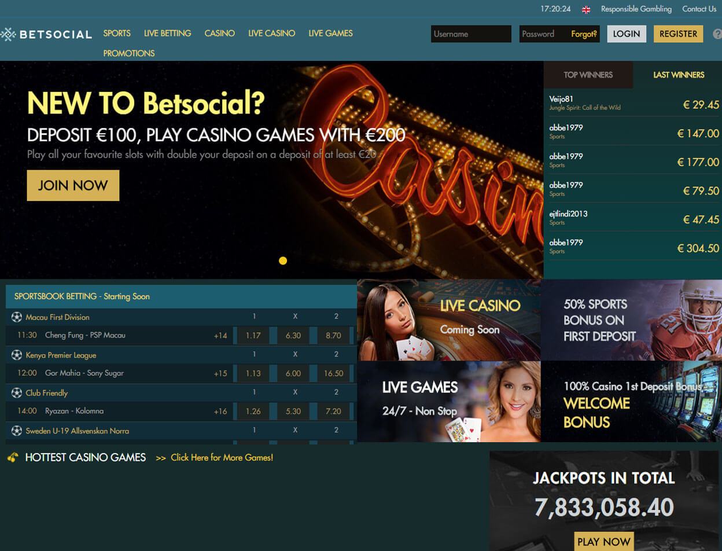The image size is (722, 551).
Task: Open the Promotions menu item
Action: coord(129,53)
